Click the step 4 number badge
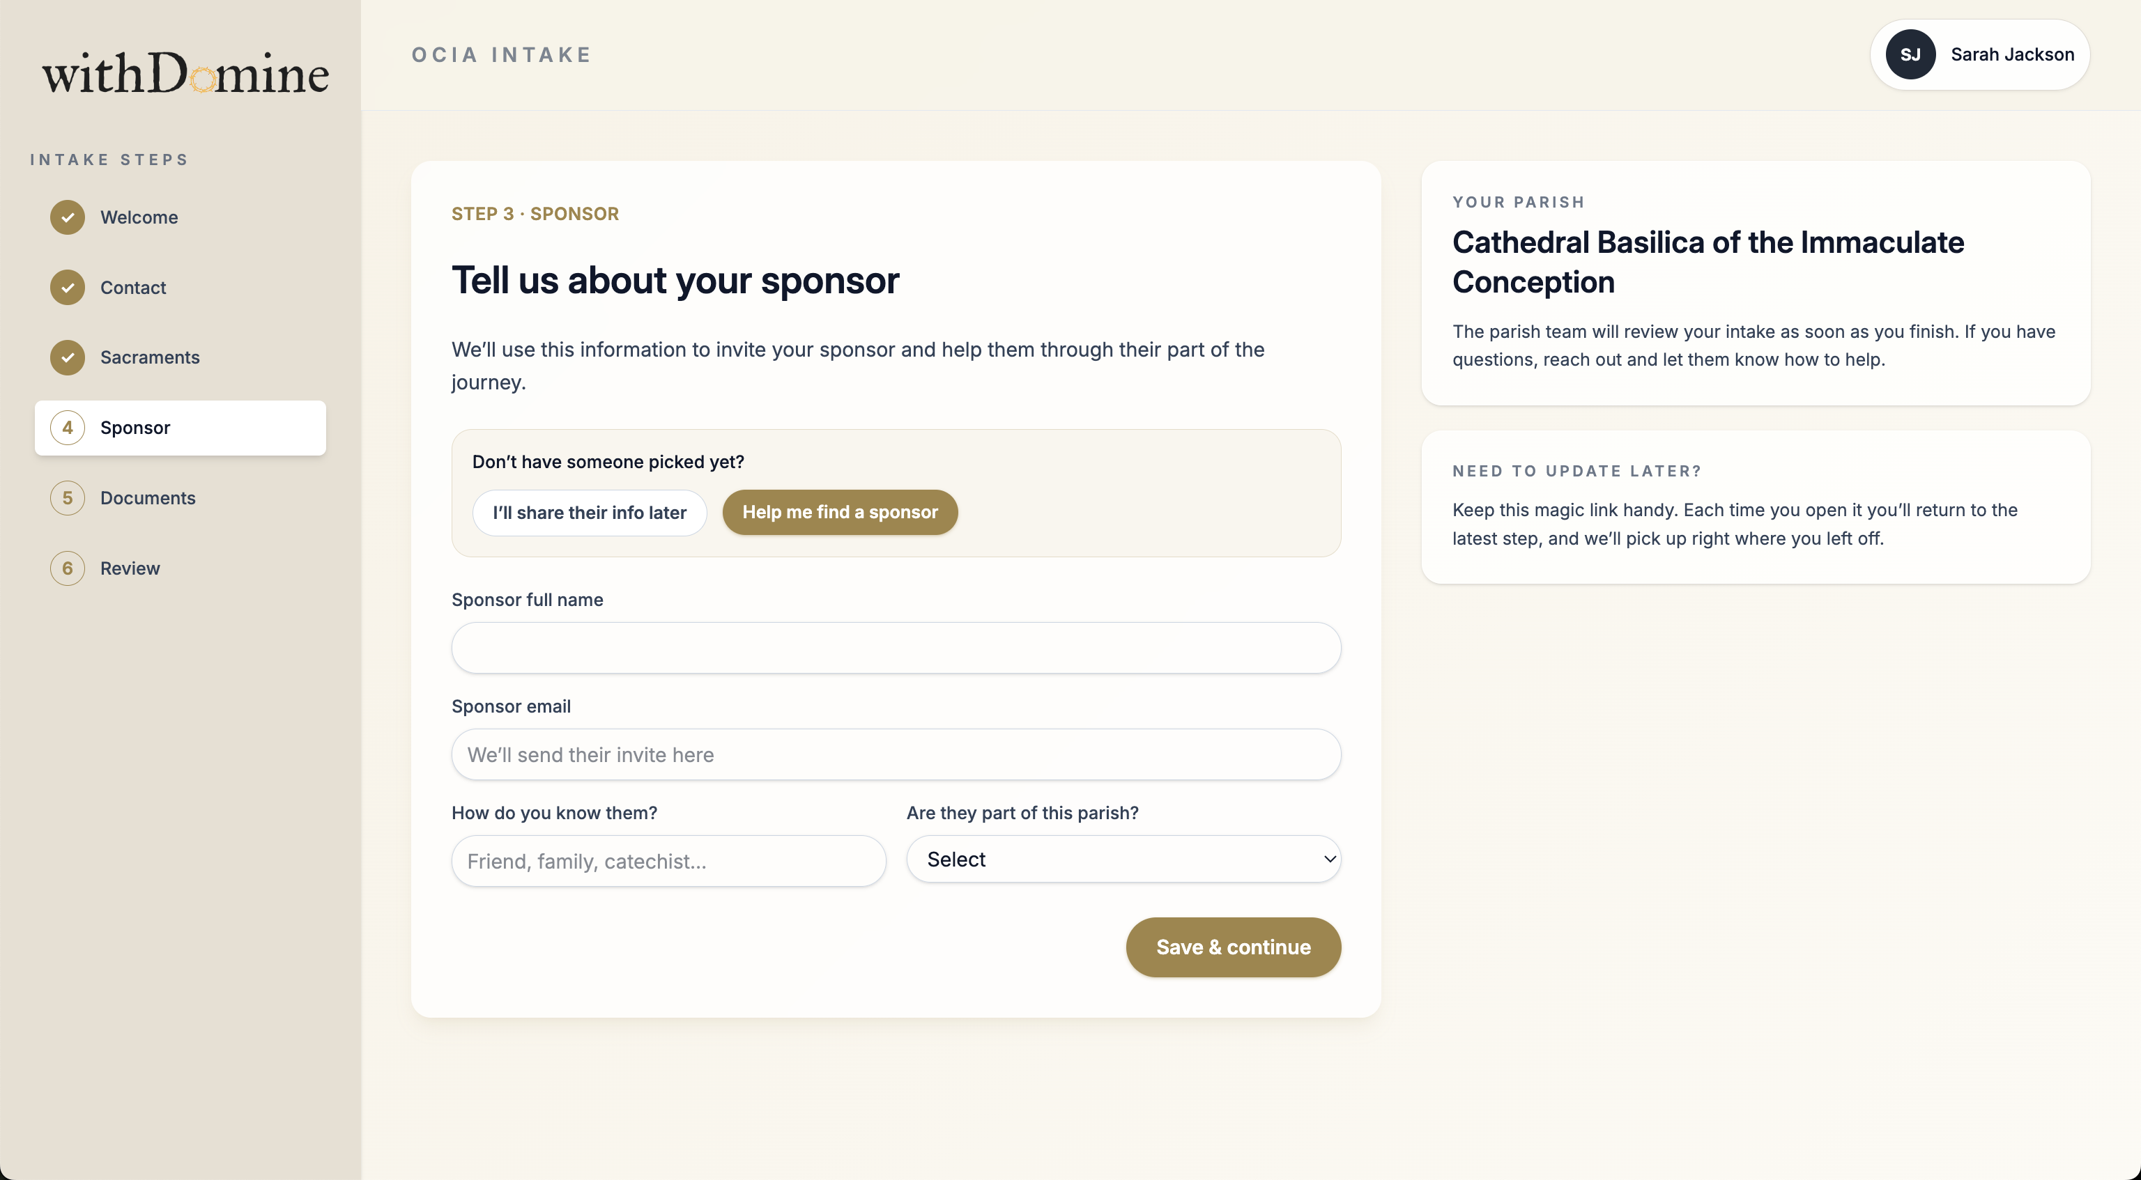Image resolution: width=2141 pixels, height=1180 pixels. tap(68, 428)
